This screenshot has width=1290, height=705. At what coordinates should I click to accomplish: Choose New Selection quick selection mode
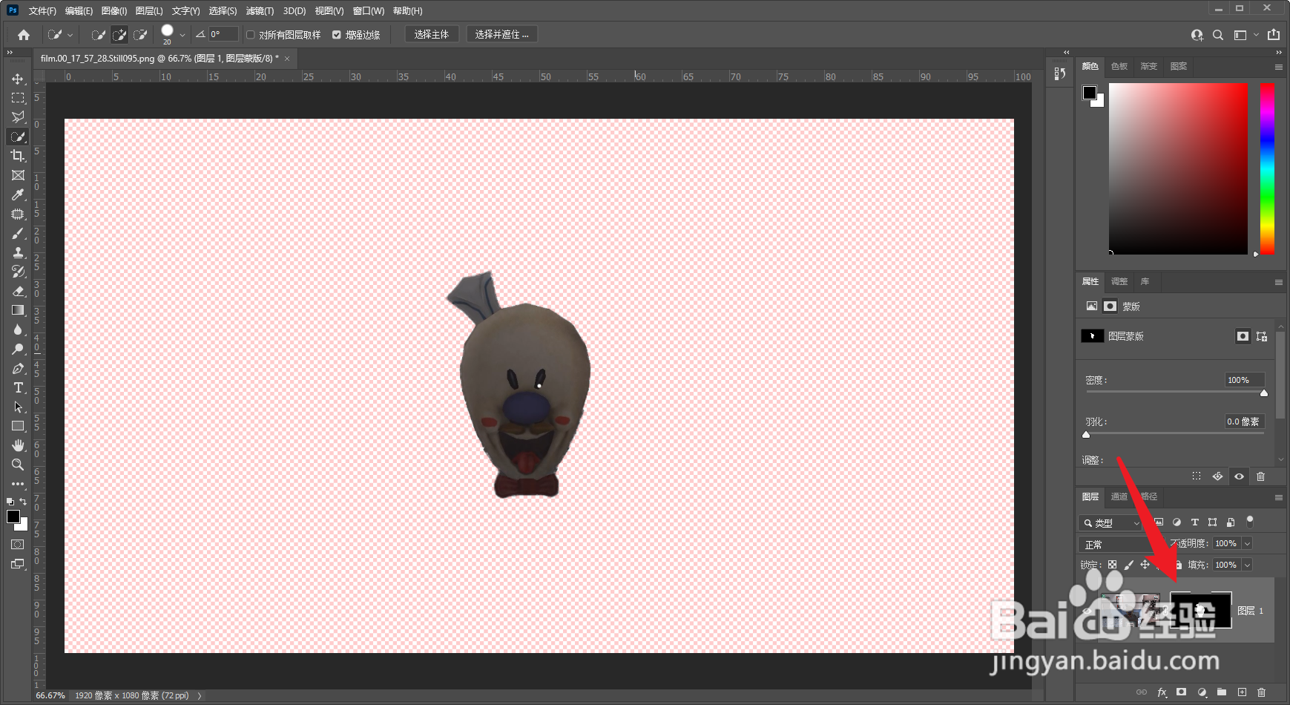point(98,35)
